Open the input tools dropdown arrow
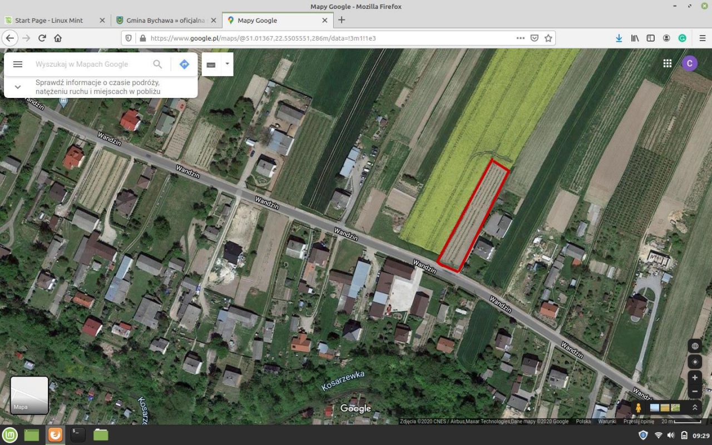This screenshot has height=445, width=712. coord(227,65)
